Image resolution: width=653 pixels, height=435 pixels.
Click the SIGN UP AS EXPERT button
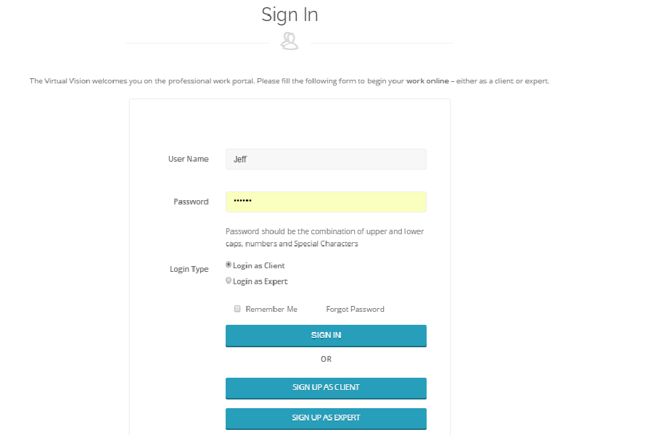tap(326, 418)
